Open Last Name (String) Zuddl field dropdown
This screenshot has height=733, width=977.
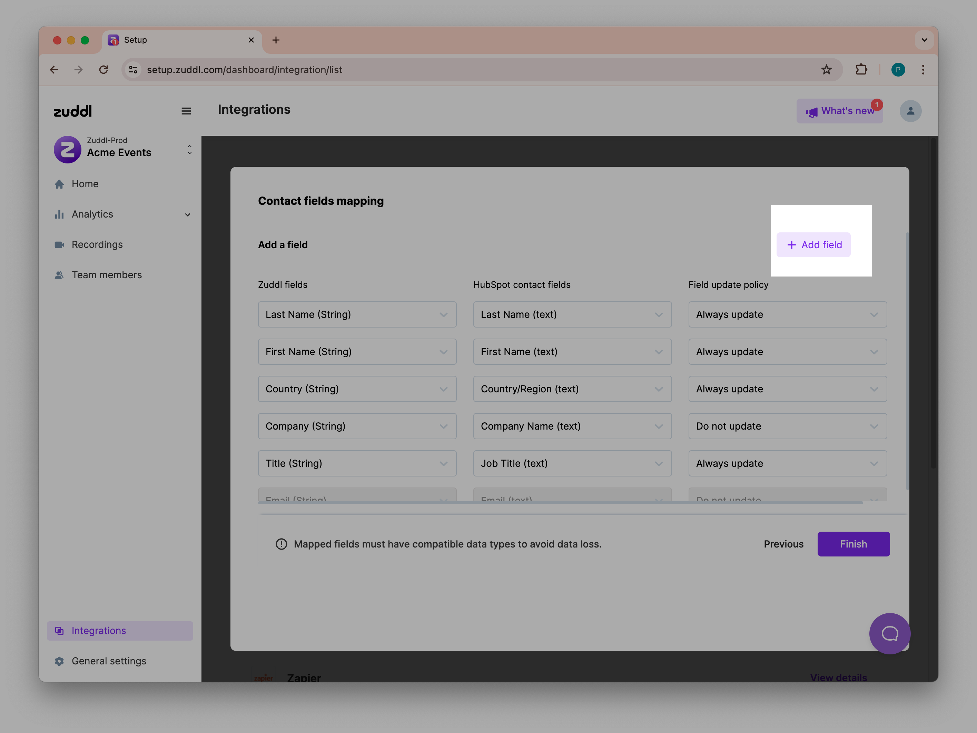point(357,315)
